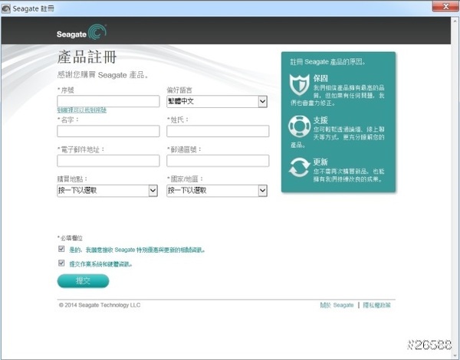Toggle the Seagate special offers checkbox
The height and width of the screenshot is (360, 460).
pyautogui.click(x=61, y=249)
